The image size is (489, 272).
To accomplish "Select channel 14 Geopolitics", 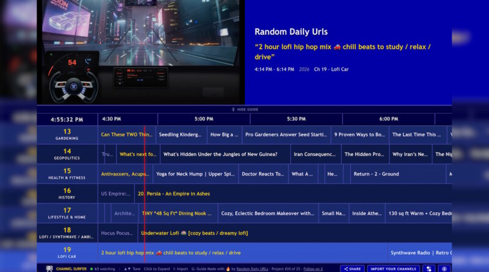I will [67, 154].
